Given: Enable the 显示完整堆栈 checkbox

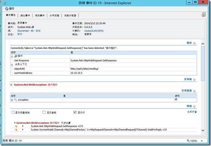Looking at the screenshot, I should pyautogui.click(x=13, y=112).
